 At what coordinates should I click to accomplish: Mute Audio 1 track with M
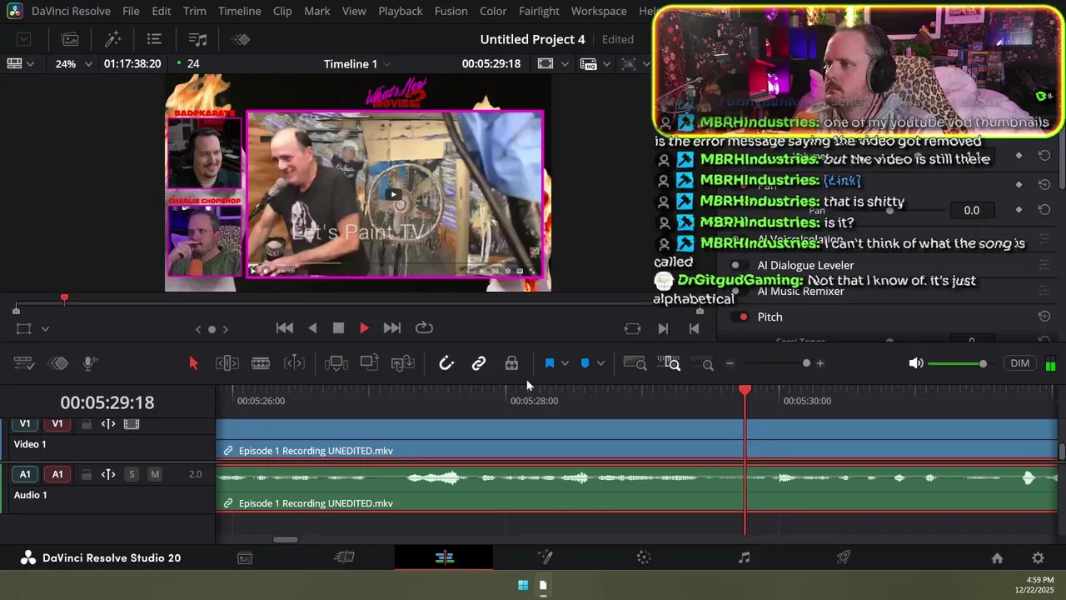point(154,474)
